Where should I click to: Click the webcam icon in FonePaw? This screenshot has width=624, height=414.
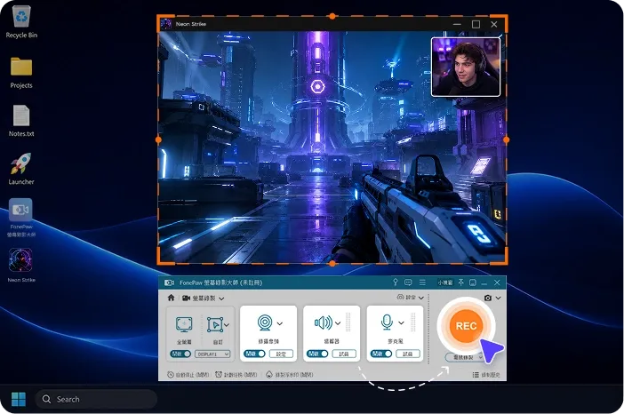pyautogui.click(x=265, y=322)
